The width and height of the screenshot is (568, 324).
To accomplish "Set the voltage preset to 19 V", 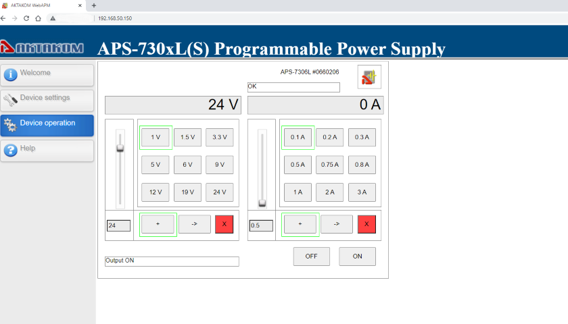I will click(188, 192).
